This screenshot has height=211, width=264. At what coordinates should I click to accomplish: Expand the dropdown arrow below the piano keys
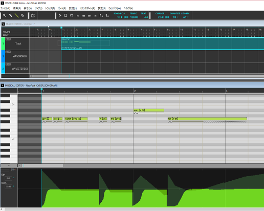pos(9,165)
